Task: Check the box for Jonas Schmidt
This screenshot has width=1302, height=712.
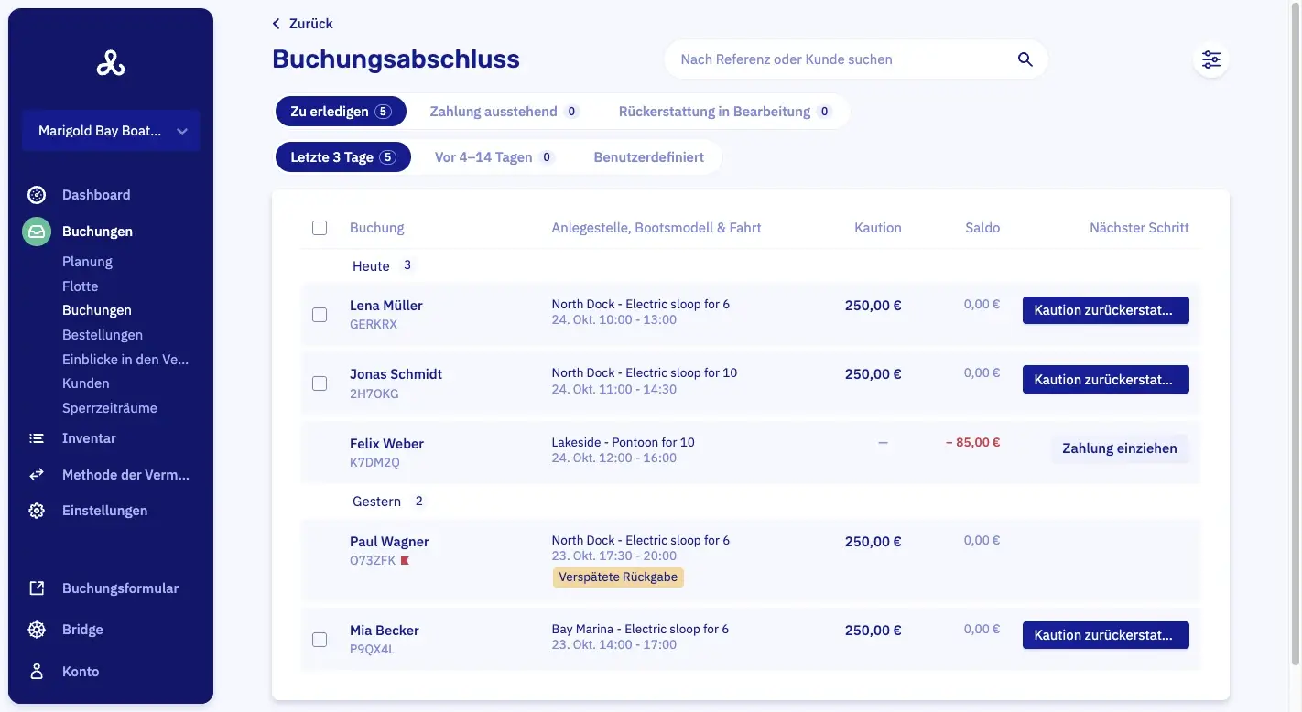Action: point(320,383)
